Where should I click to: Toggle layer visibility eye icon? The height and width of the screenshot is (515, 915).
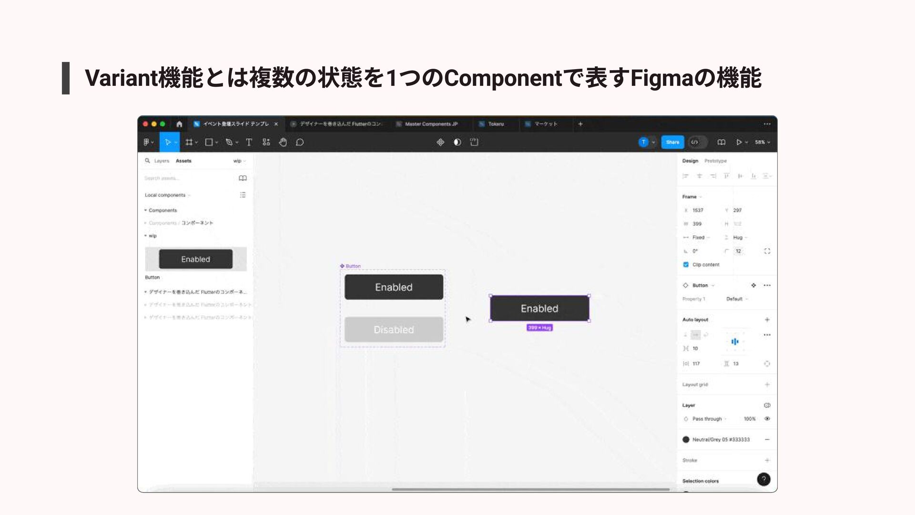pyautogui.click(x=767, y=419)
